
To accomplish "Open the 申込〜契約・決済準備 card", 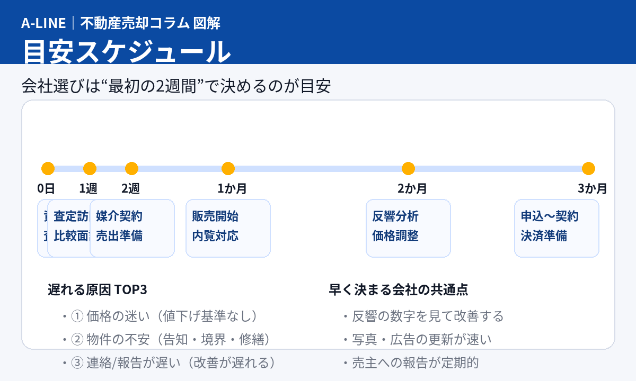I will (556, 228).
